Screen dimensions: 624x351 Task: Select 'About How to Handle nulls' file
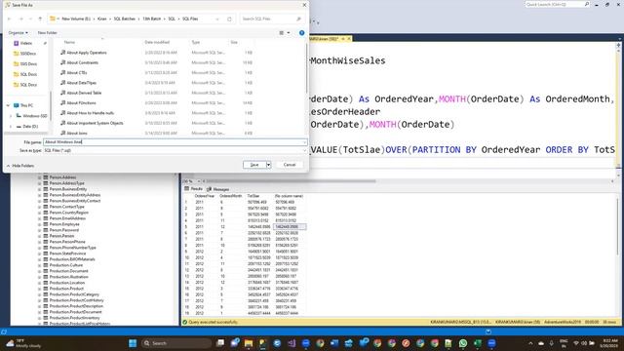[x=90, y=113]
